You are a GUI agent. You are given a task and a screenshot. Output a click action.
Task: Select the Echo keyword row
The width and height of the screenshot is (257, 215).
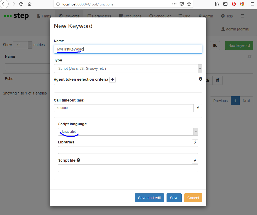pos(9,79)
